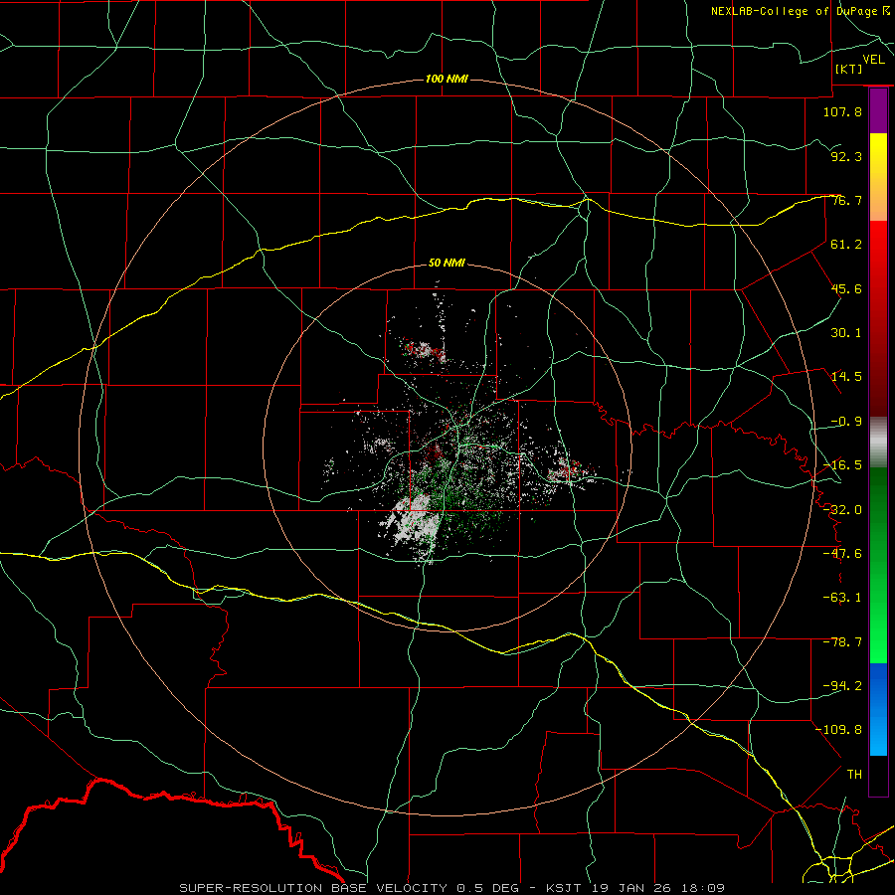Select the 107.8 velocity scale label

(x=842, y=111)
